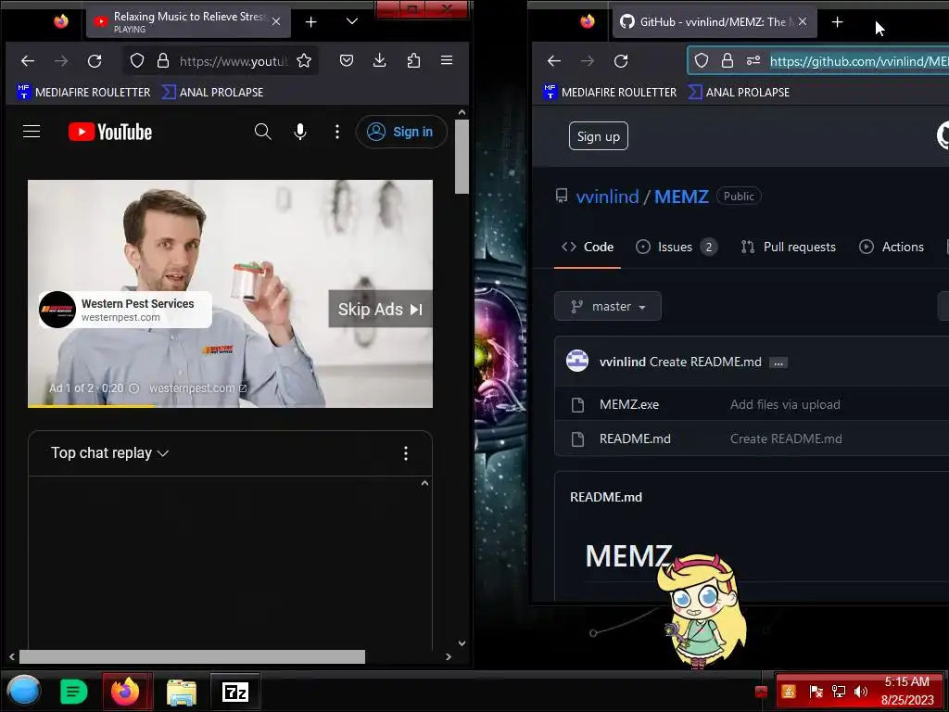Click the ad info icon
Screen dimensions: 949x712
(x=133, y=388)
